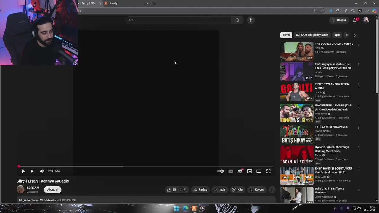Screen dimensions: 379x213
Task: Open the browser favorites list icon
Action: [x=353, y=11]
